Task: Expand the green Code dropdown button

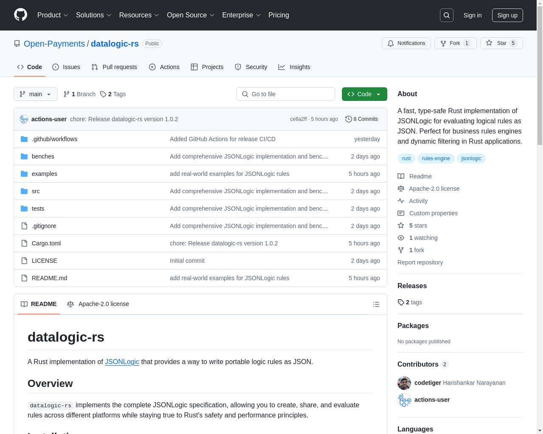Action: pyautogui.click(x=364, y=94)
